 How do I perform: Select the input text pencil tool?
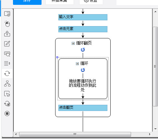(7, 44)
